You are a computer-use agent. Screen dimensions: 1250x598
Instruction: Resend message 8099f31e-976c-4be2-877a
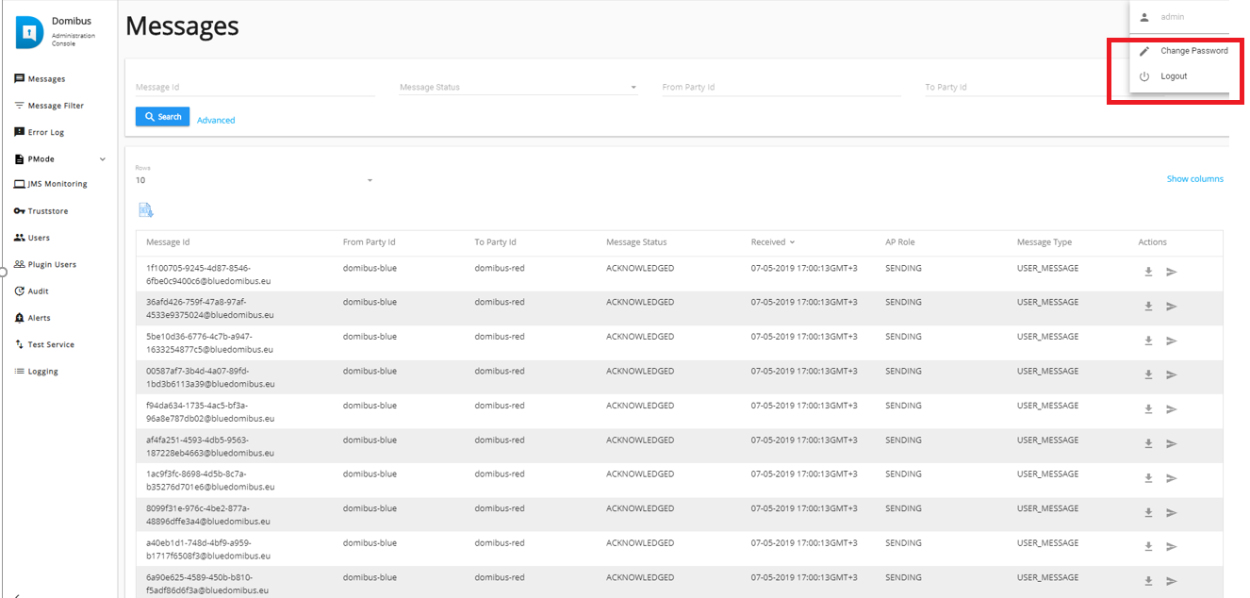1171,512
